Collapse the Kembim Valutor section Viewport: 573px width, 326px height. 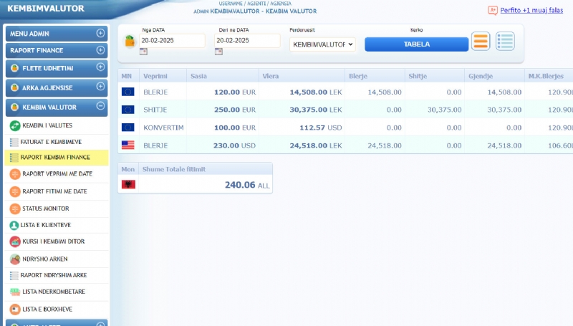click(x=100, y=106)
